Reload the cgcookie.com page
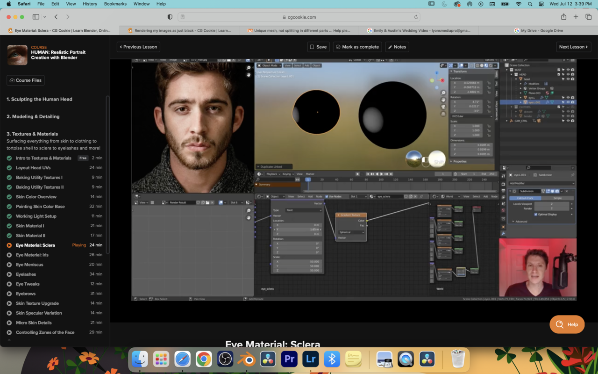The width and height of the screenshot is (598, 374). 416,17
